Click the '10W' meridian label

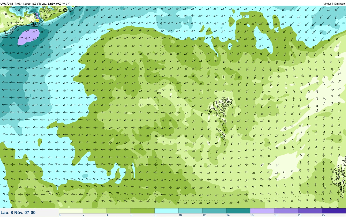159,93
